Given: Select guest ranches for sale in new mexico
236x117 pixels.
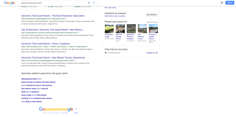Looking at the screenshot, I should point(37,85).
